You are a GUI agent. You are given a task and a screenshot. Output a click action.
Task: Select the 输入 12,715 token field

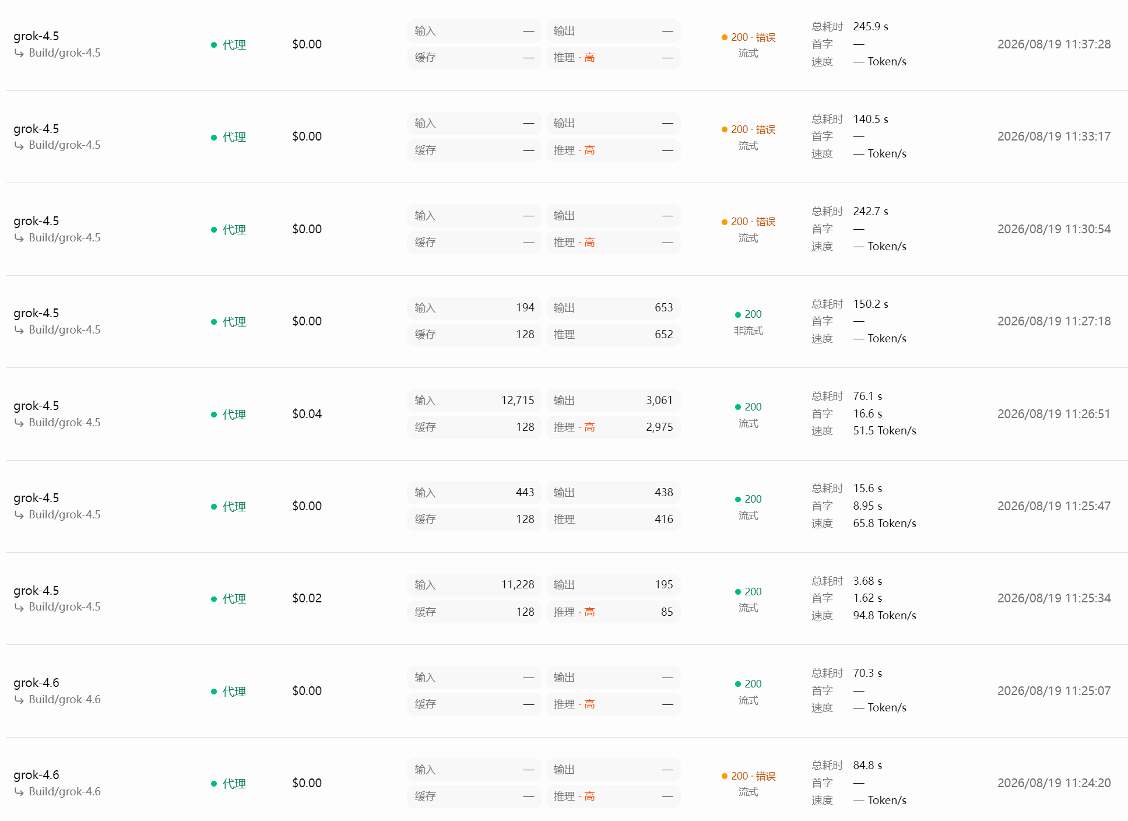click(475, 401)
